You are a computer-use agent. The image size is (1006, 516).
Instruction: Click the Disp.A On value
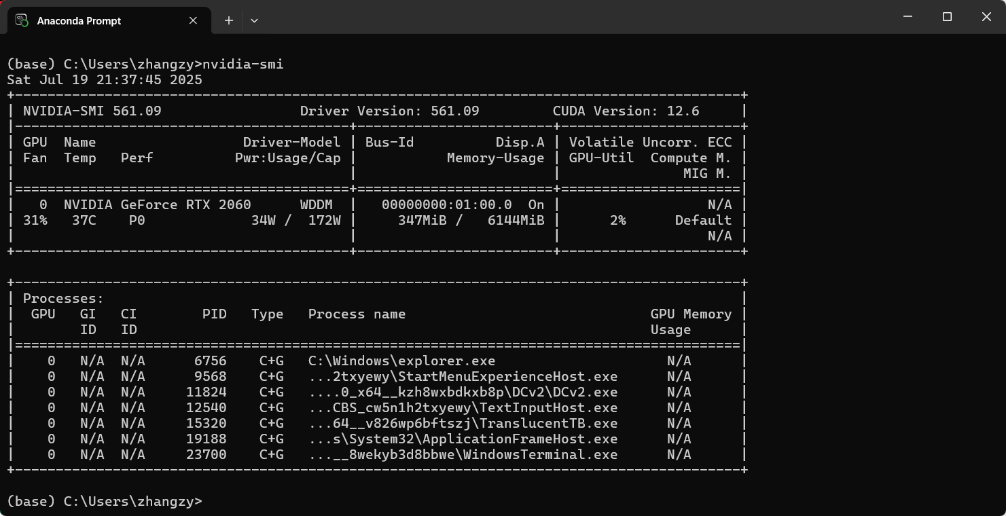537,204
